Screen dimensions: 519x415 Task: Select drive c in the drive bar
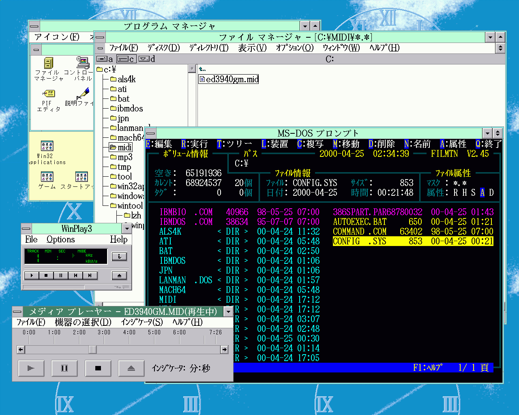tap(126, 59)
